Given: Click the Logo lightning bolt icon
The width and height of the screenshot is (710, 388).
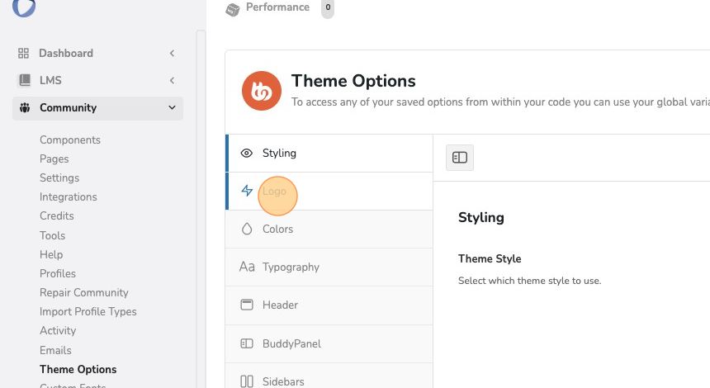Looking at the screenshot, I should (247, 191).
